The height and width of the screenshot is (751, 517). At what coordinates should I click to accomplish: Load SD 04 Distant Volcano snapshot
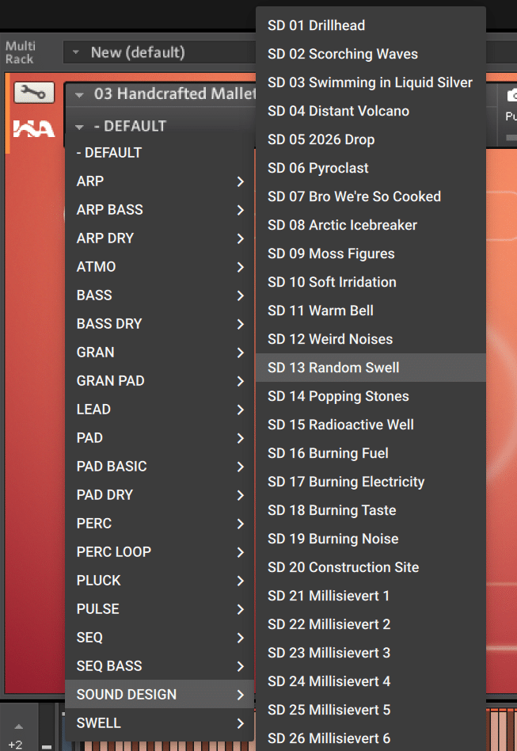click(371, 111)
